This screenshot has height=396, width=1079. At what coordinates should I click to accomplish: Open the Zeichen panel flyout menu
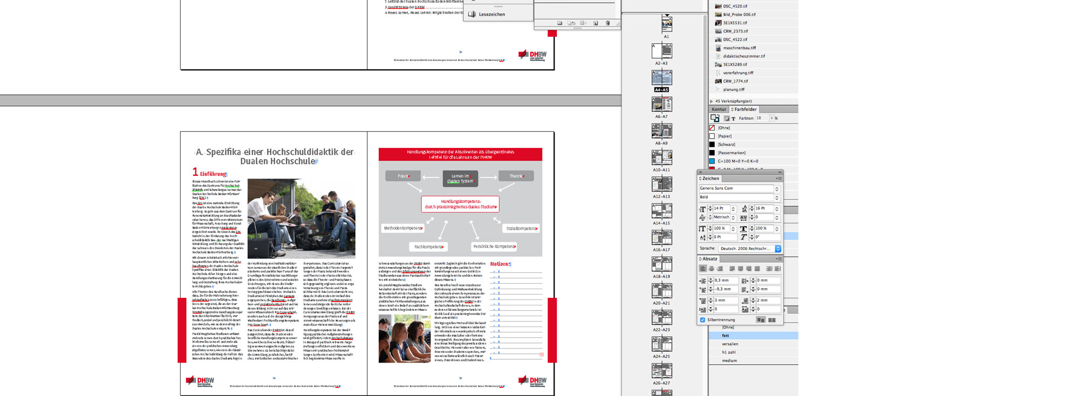pyautogui.click(x=778, y=179)
